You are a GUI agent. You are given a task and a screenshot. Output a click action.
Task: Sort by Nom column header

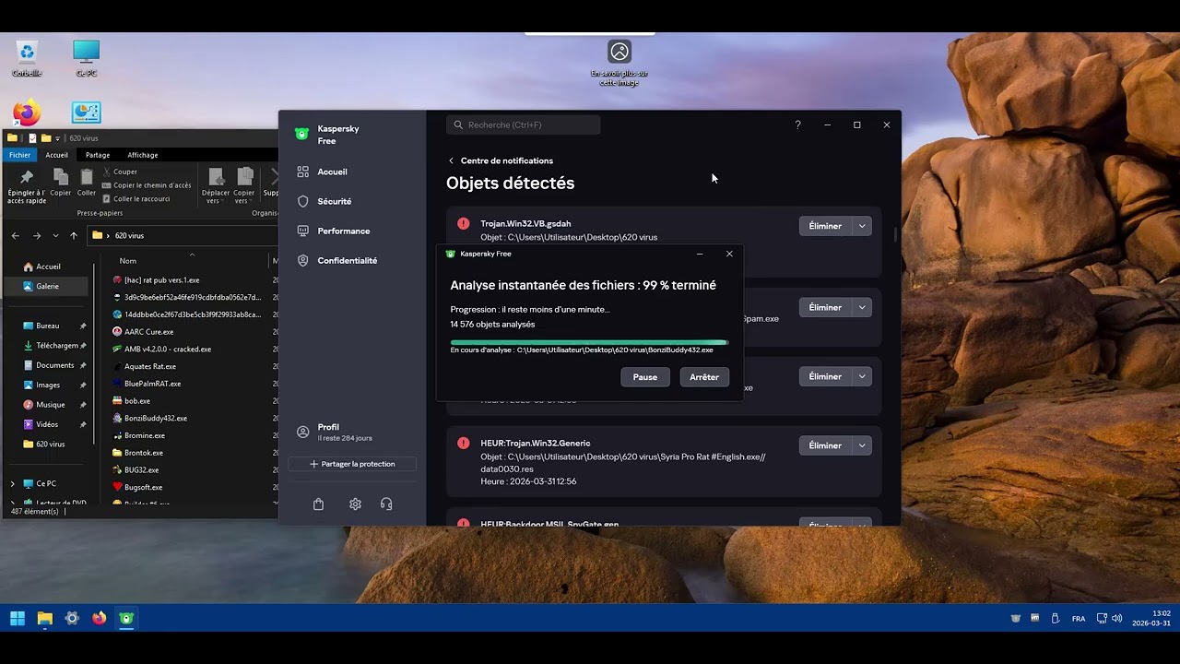(128, 261)
